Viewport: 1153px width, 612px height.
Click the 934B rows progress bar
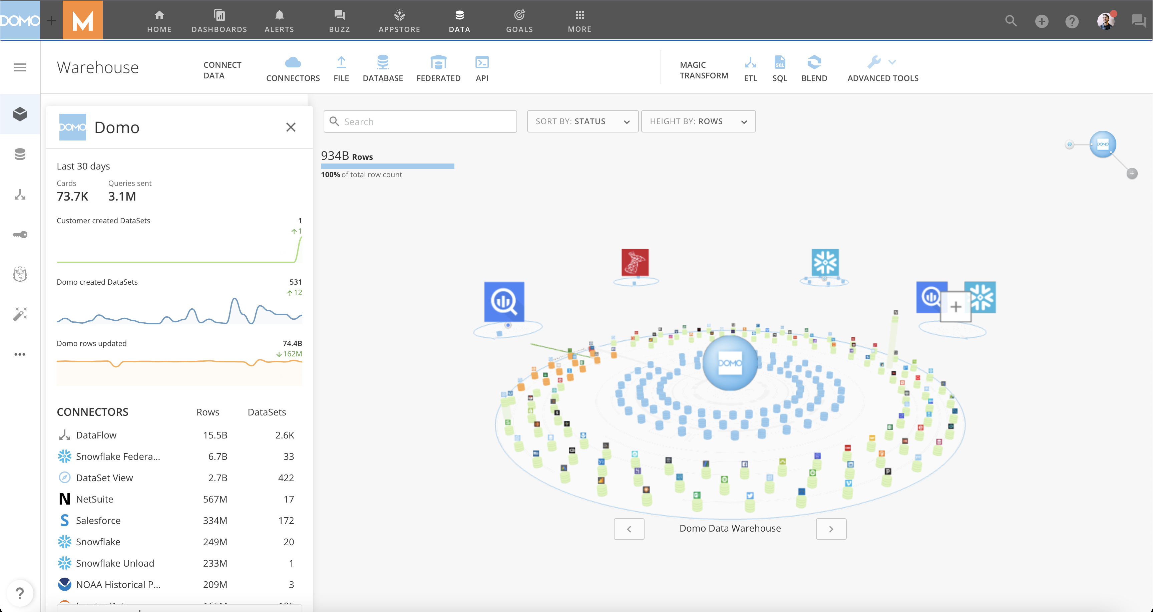coord(387,166)
